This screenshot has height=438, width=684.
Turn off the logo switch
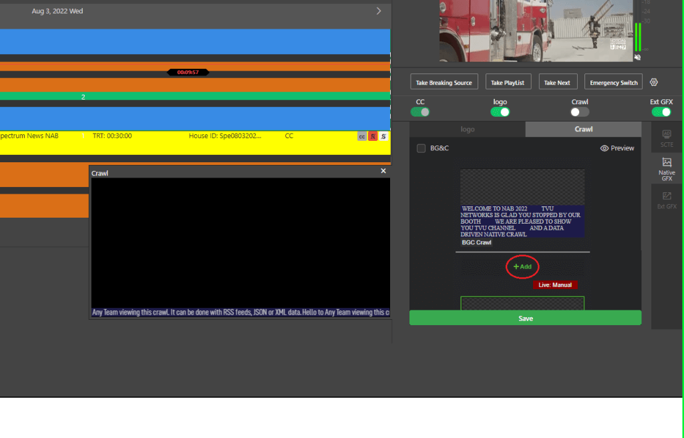500,112
